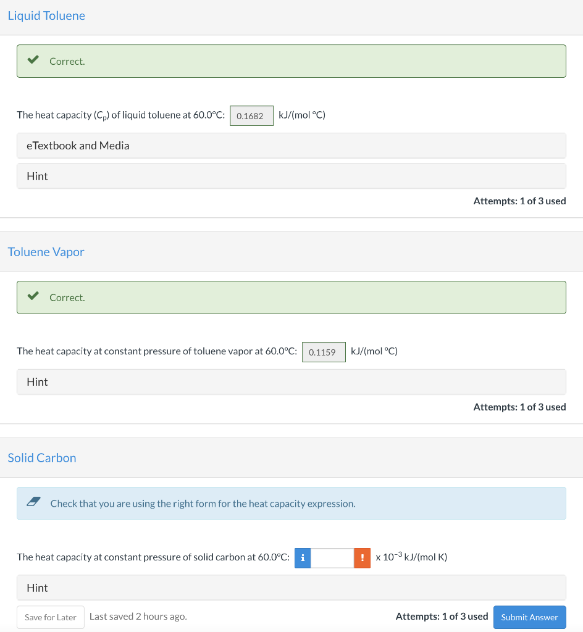Click the heat capacity expression feedback message

203,504
